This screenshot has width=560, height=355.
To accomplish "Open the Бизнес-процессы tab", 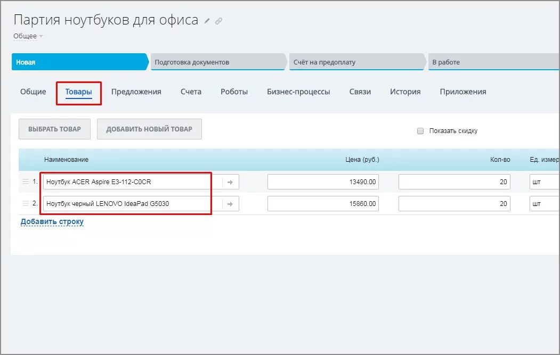I will [x=298, y=92].
